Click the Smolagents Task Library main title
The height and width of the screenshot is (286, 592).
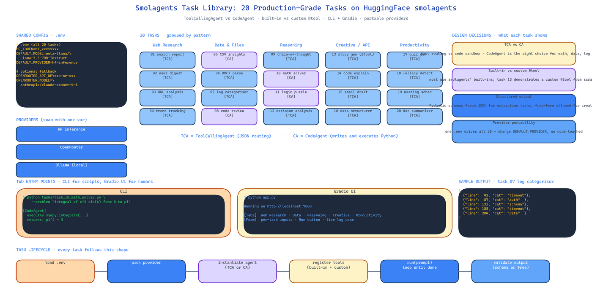coord(296,8)
